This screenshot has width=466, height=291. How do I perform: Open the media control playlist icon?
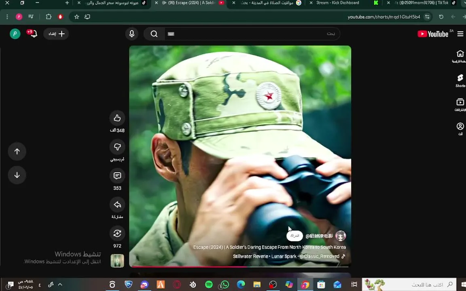31,17
